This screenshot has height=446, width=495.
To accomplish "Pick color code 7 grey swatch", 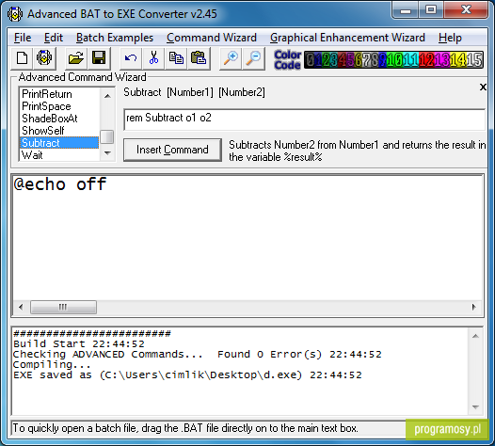I will (366, 60).
